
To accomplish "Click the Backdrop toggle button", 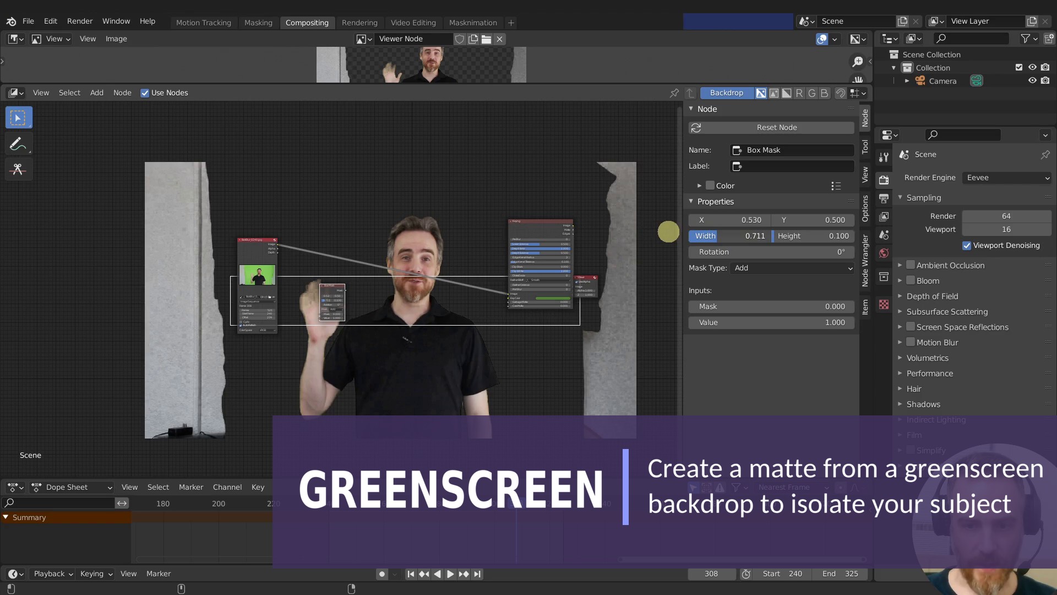I will pos(727,93).
